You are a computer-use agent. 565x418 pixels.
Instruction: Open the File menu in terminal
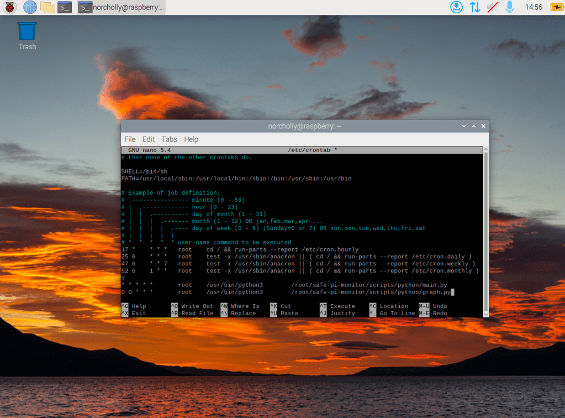pyautogui.click(x=130, y=139)
